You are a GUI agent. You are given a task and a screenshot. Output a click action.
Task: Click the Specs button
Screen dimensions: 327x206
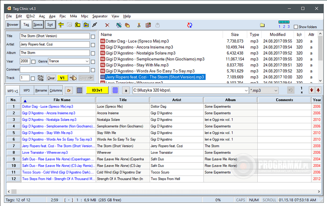38,25
